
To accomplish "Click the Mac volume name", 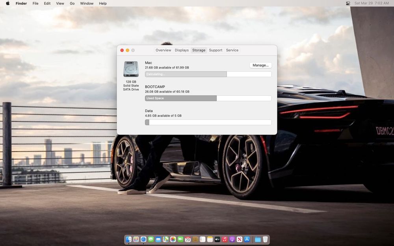I will point(149,63).
